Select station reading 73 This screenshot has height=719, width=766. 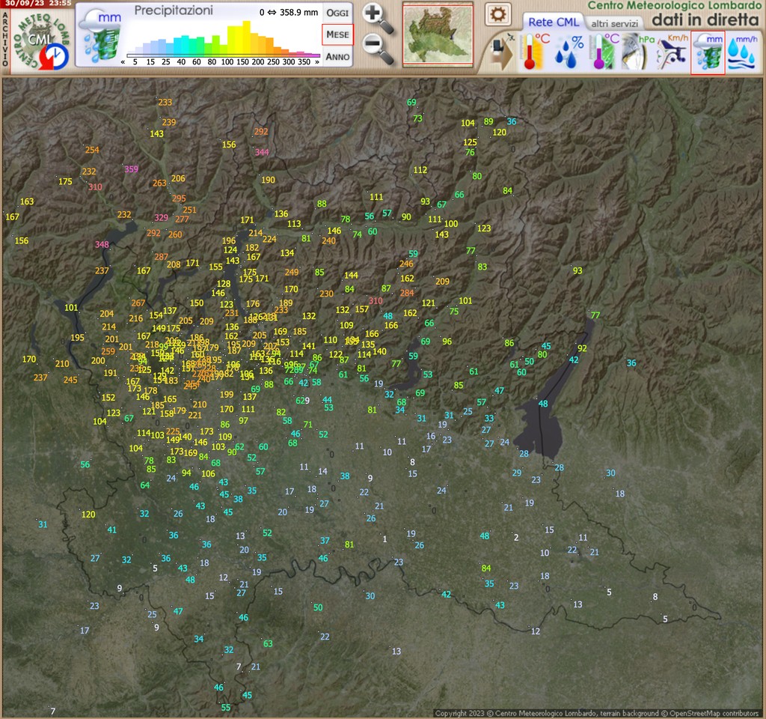417,118
